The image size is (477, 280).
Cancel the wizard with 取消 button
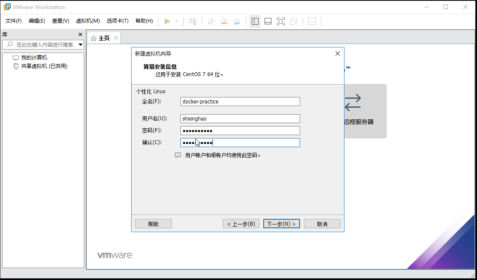pos(322,224)
